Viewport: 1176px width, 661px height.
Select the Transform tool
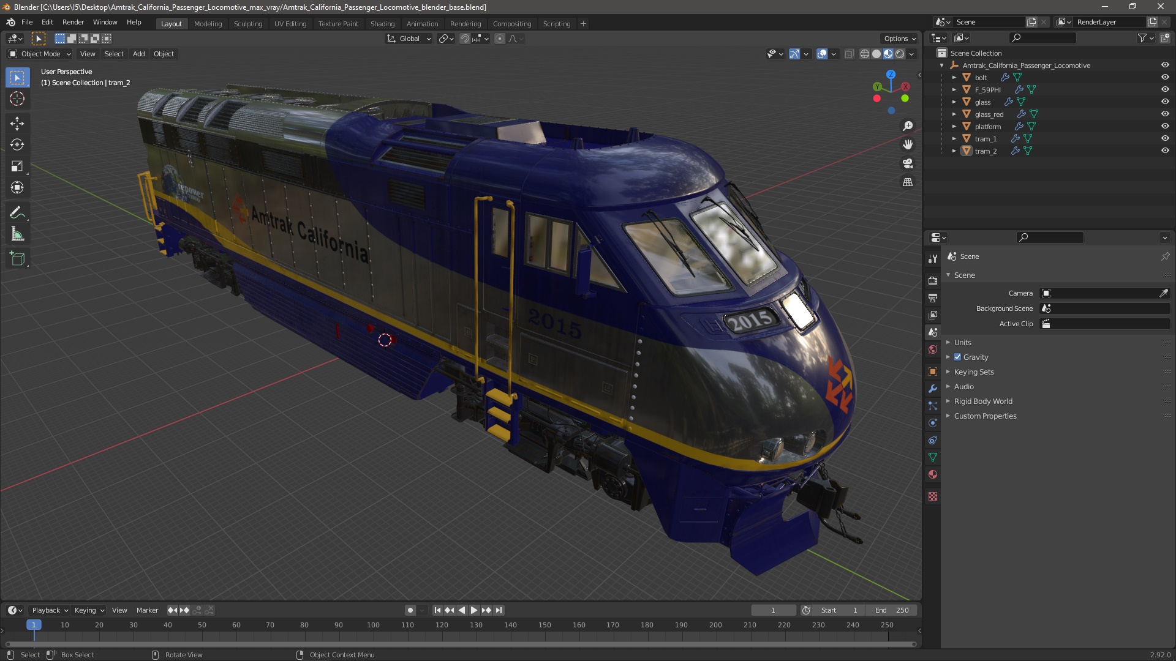click(x=17, y=187)
